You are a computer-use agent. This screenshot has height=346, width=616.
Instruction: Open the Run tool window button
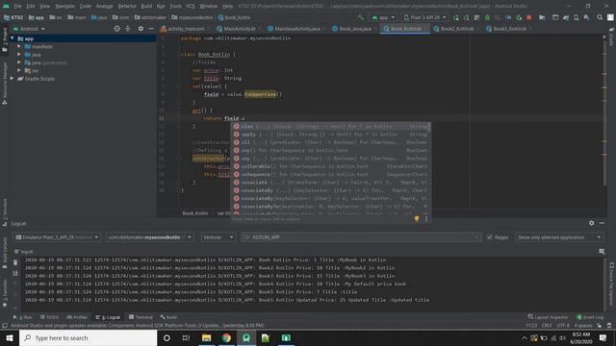[23, 317]
